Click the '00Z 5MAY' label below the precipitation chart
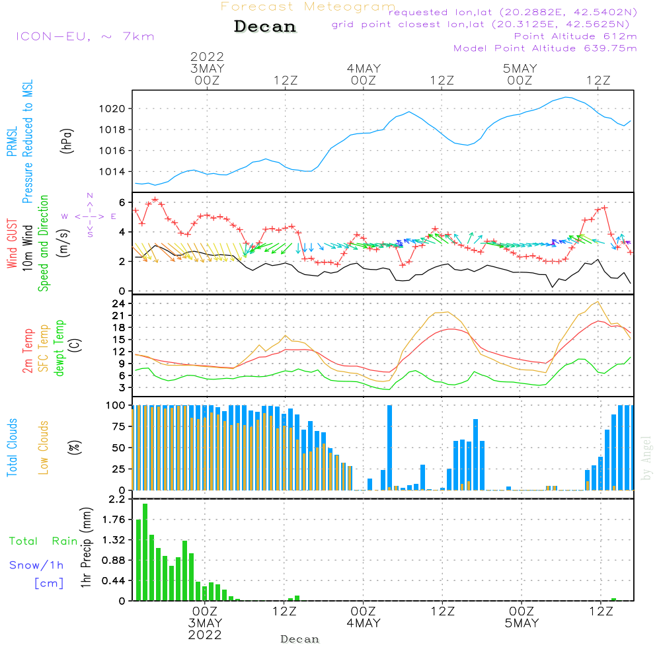 [522, 617]
